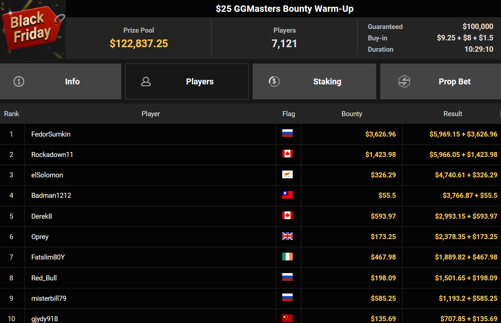The image size is (501, 323).
Task: Click FedorSumkin's Russian flag icon
Action: pyautogui.click(x=287, y=133)
